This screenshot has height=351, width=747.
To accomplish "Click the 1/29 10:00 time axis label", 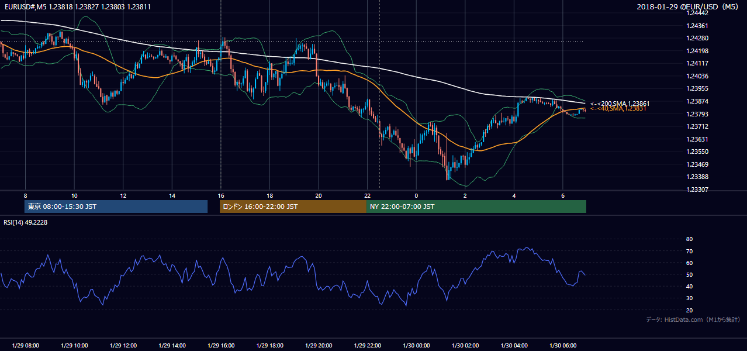I will [x=74, y=346].
